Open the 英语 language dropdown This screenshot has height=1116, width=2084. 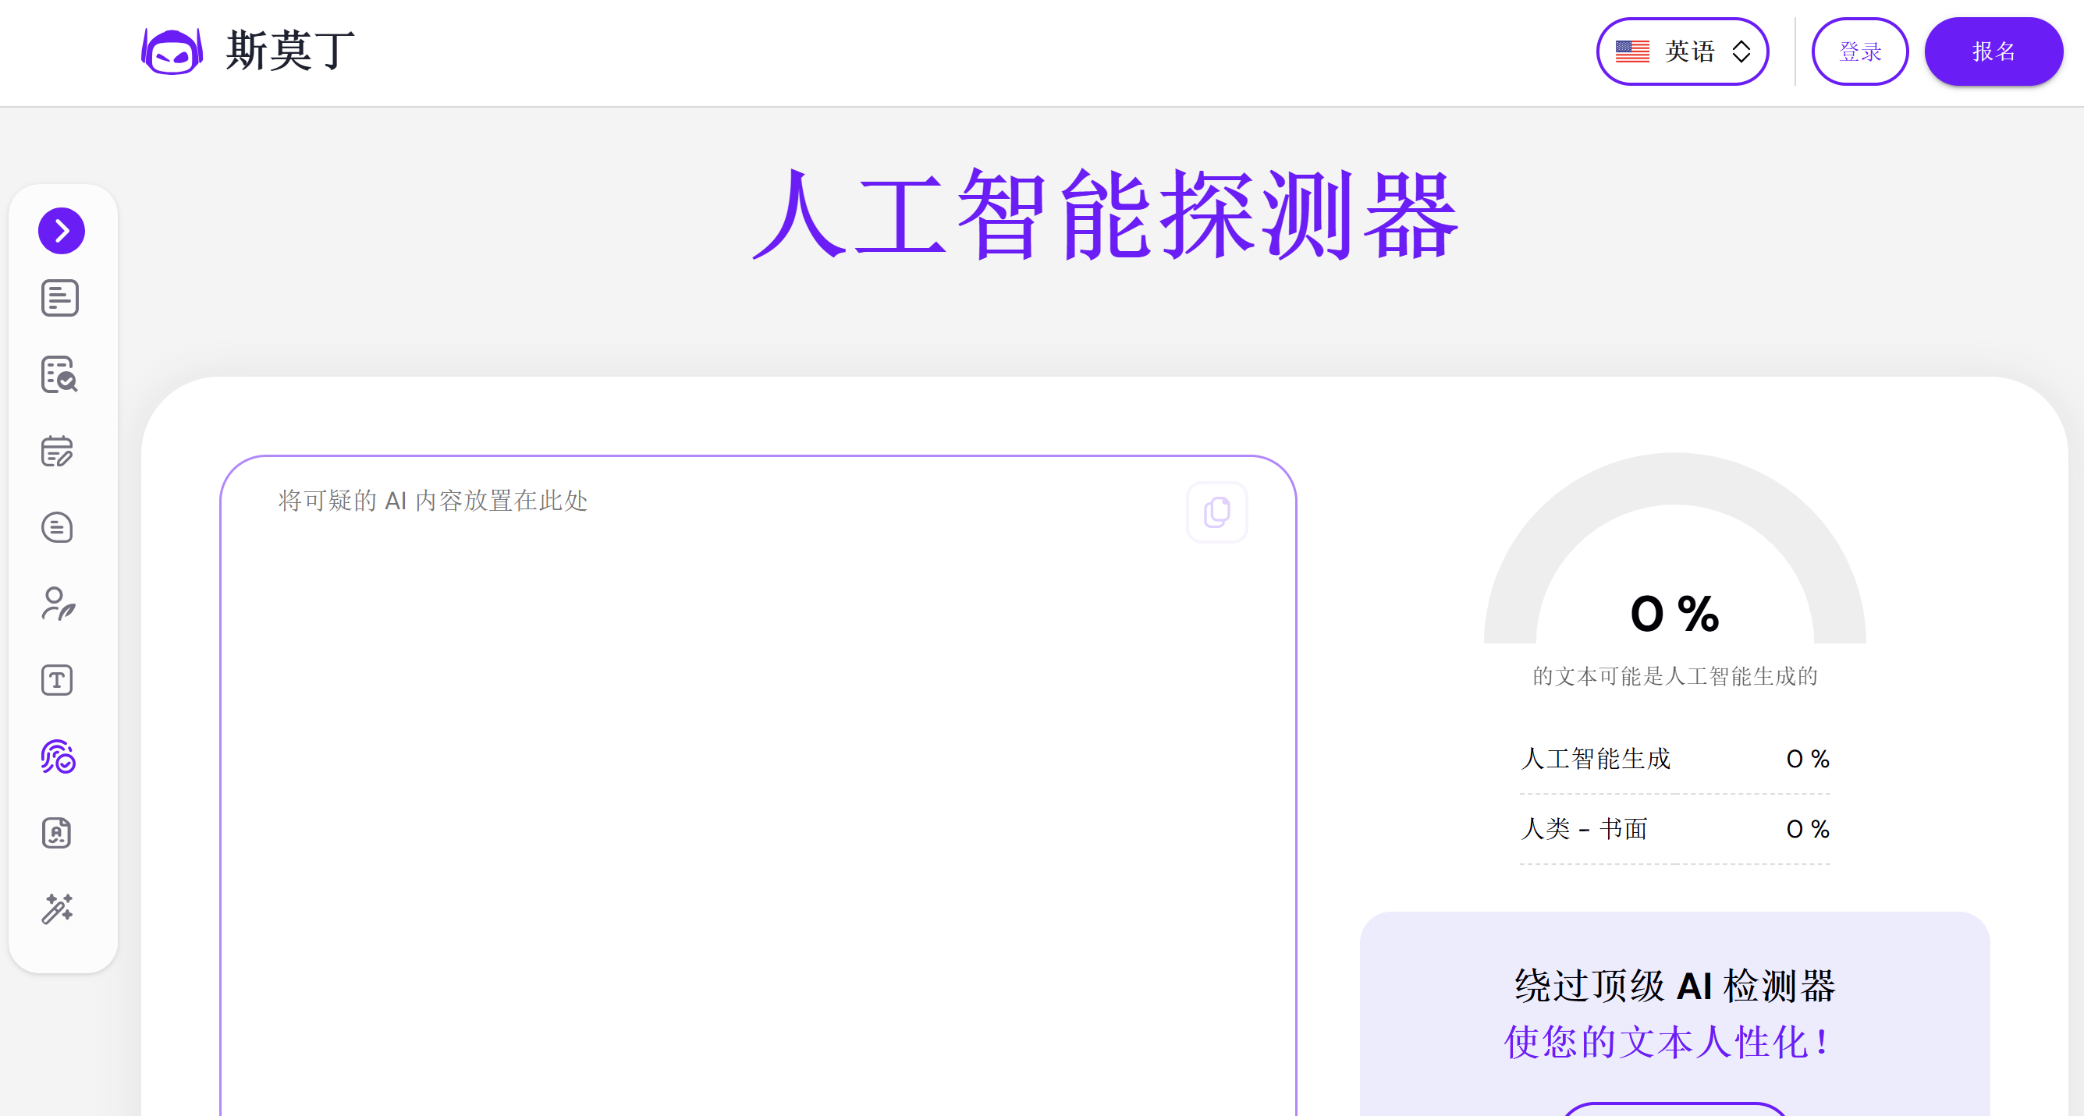coord(1682,51)
